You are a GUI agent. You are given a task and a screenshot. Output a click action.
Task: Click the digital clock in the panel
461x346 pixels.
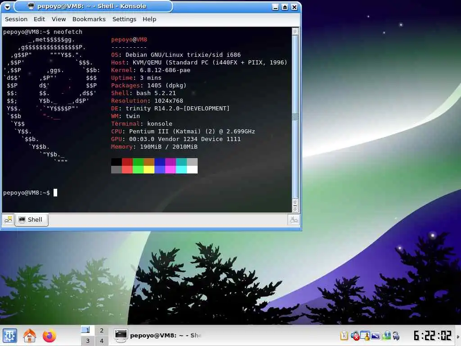click(x=432, y=335)
